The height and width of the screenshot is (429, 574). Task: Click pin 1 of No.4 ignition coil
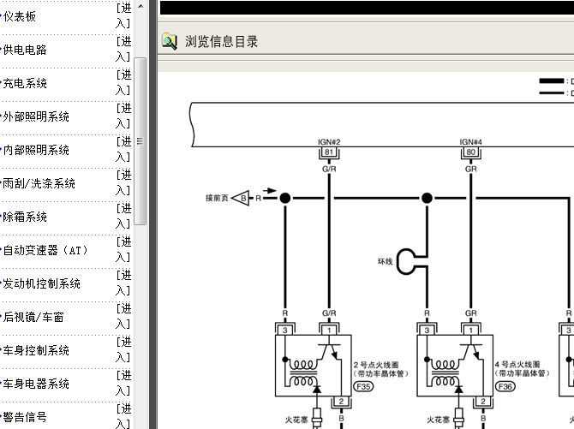[471, 331]
